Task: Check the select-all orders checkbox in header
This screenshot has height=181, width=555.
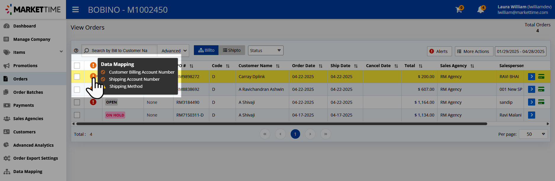Action: coord(77,66)
